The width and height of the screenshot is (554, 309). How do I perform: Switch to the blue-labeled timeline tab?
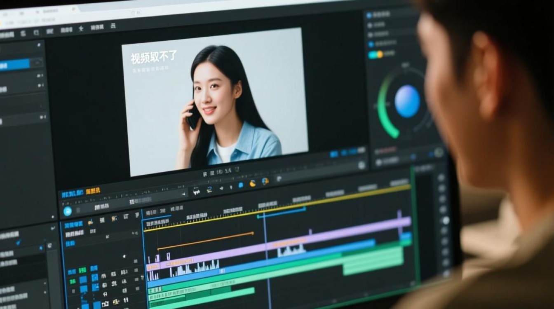coord(73,193)
